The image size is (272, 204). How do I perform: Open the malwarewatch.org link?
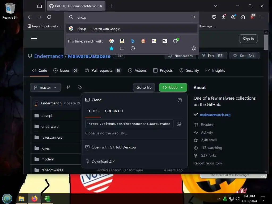[x=215, y=115]
